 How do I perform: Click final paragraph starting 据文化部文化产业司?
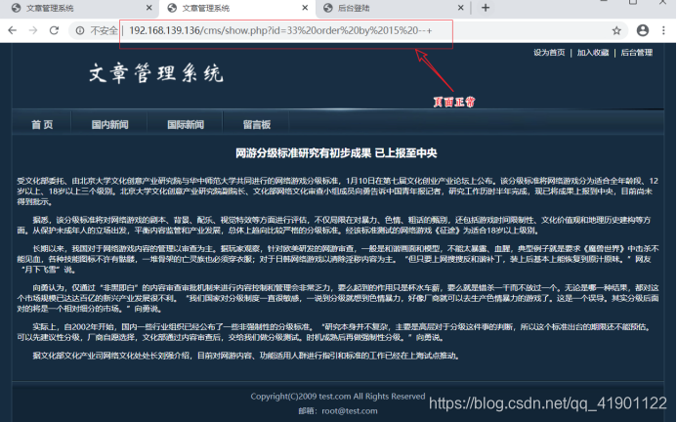point(246,356)
